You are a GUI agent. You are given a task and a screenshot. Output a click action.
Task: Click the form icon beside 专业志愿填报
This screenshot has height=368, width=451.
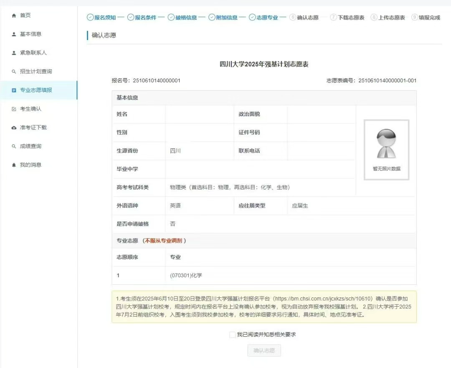[14, 90]
